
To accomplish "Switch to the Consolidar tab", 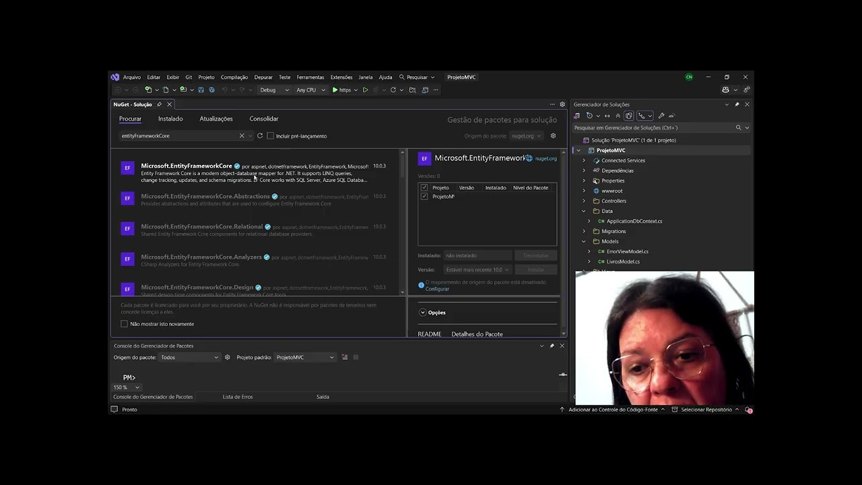I will click(x=264, y=119).
